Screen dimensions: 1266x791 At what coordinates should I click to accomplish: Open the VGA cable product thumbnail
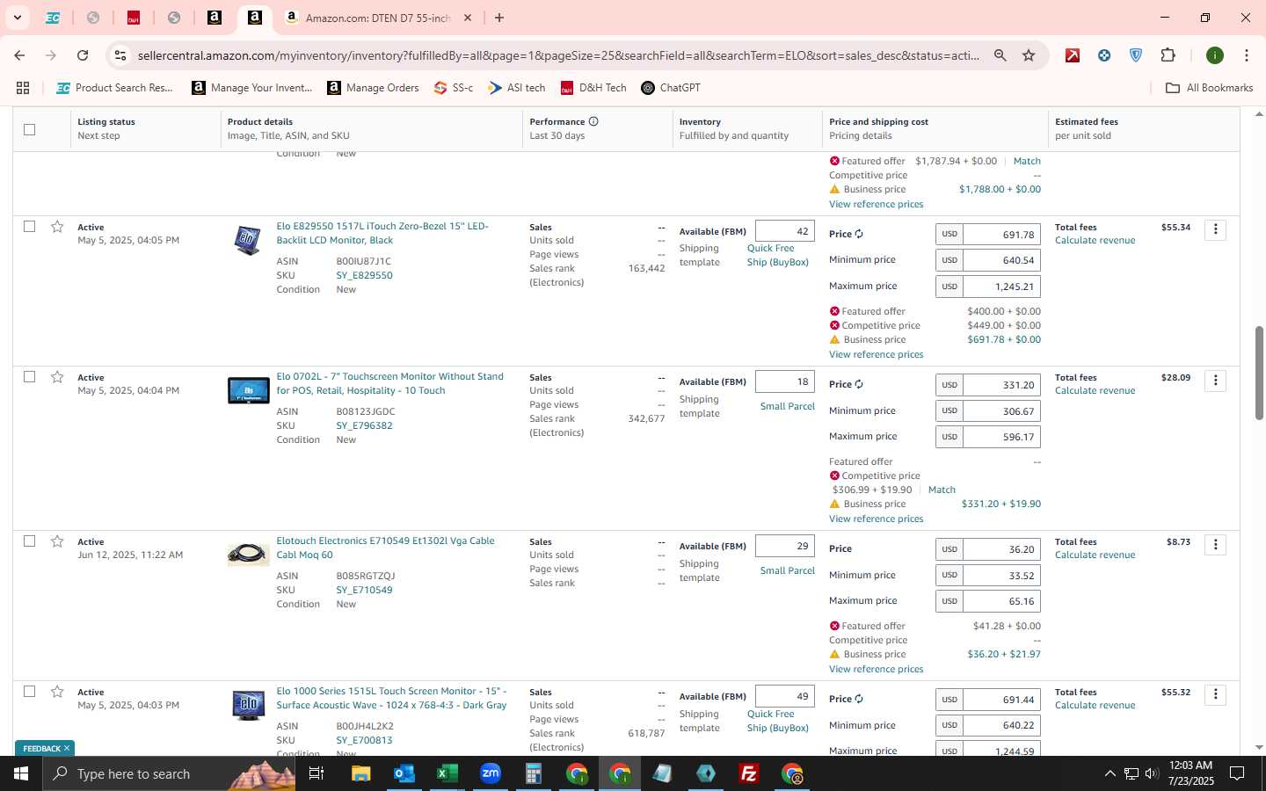(x=248, y=554)
